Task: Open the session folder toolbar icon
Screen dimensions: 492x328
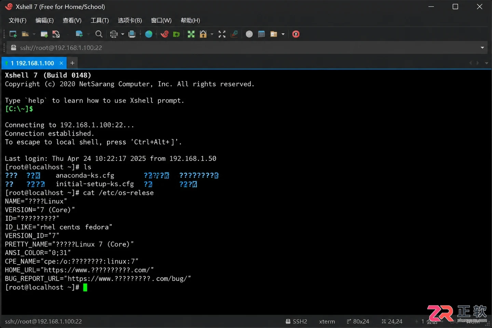Action: [25, 34]
